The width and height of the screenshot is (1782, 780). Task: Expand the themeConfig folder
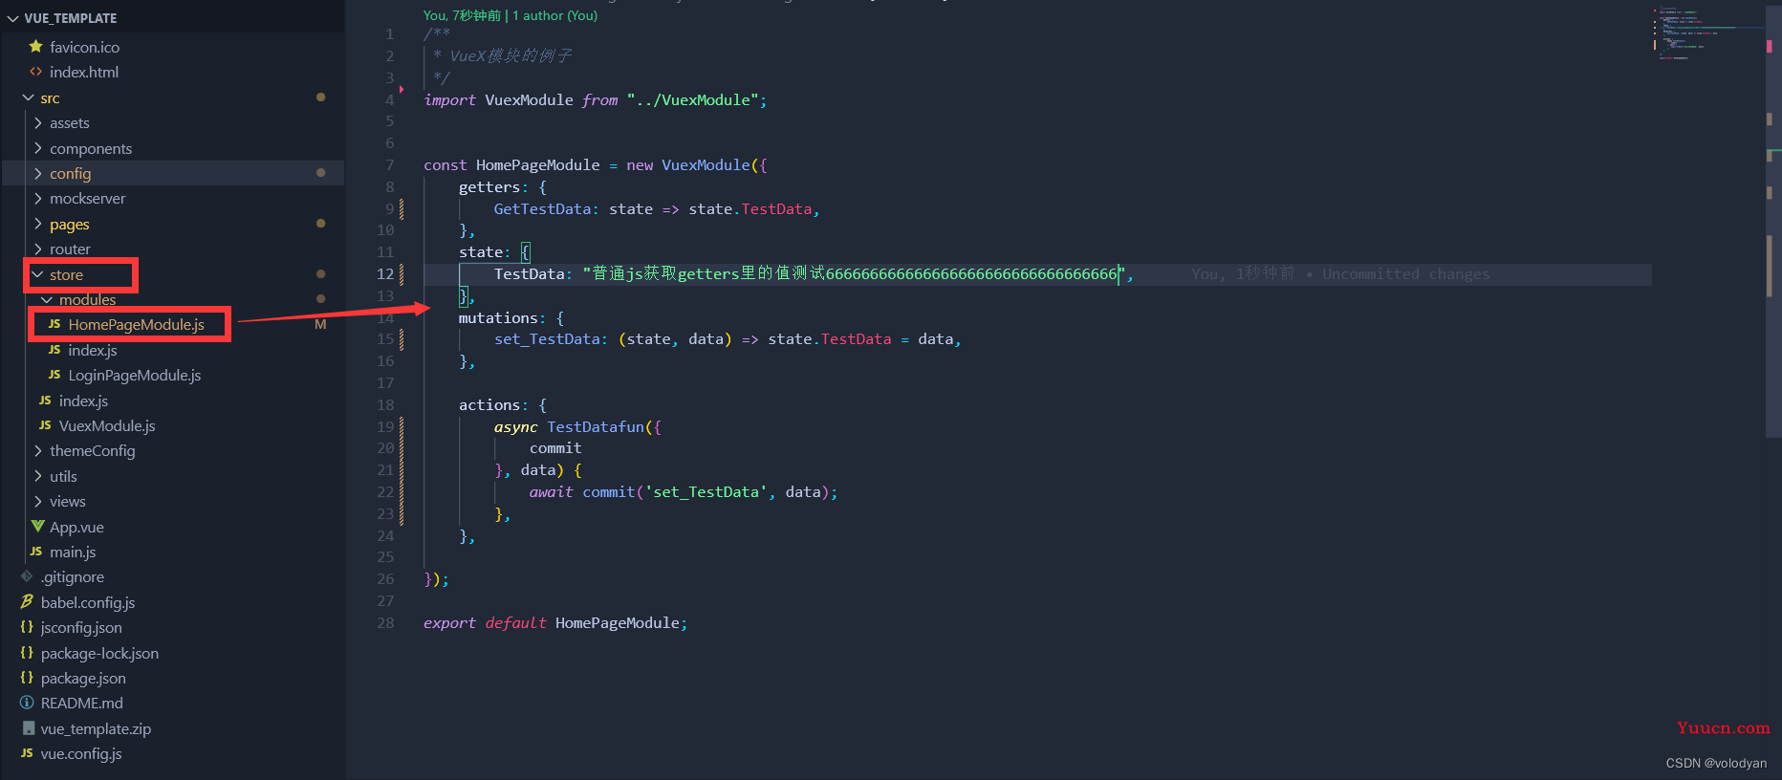pyautogui.click(x=38, y=450)
